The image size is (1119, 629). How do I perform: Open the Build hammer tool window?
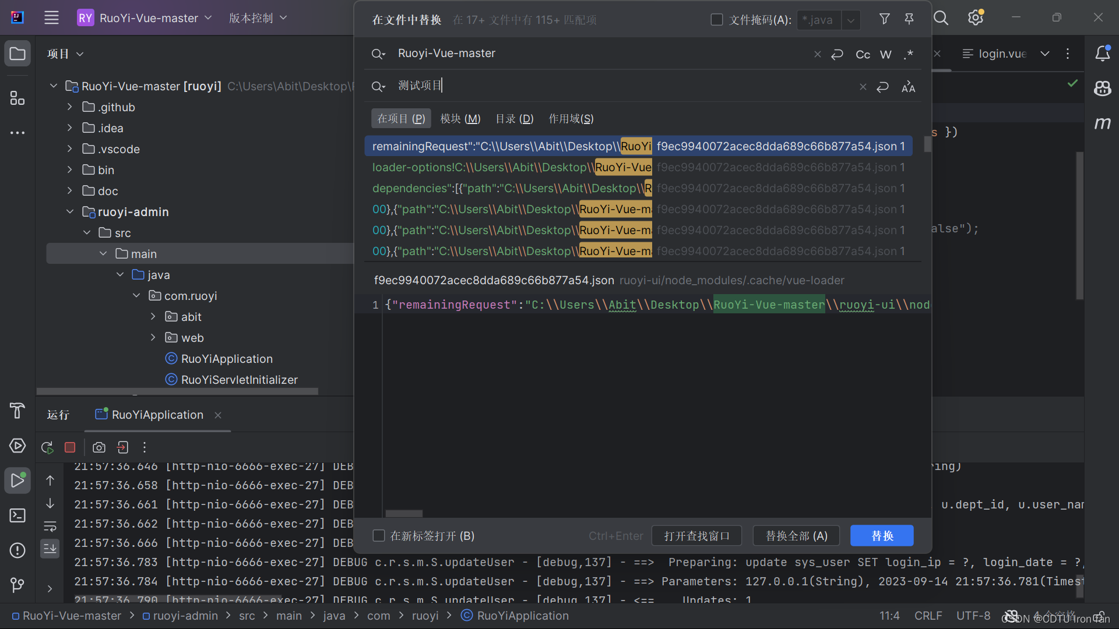17,411
